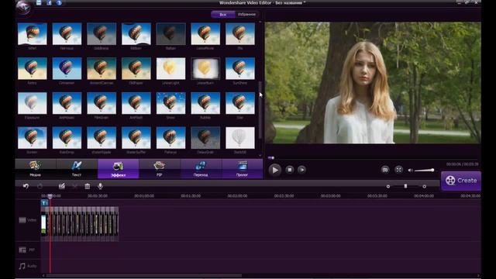
Task: Zoom out the timeline with minus icon
Action: [388, 187]
